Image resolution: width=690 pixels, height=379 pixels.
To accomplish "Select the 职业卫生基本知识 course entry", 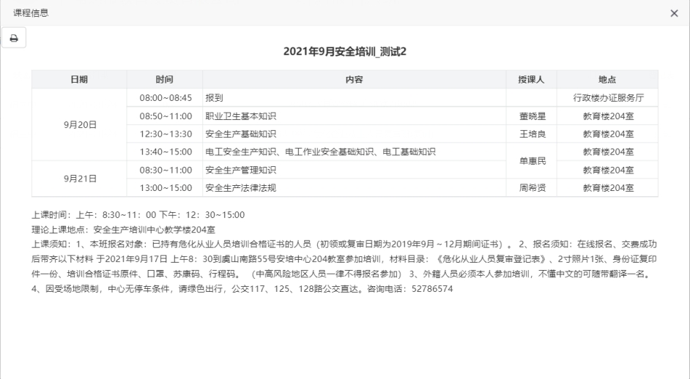I will 241,116.
